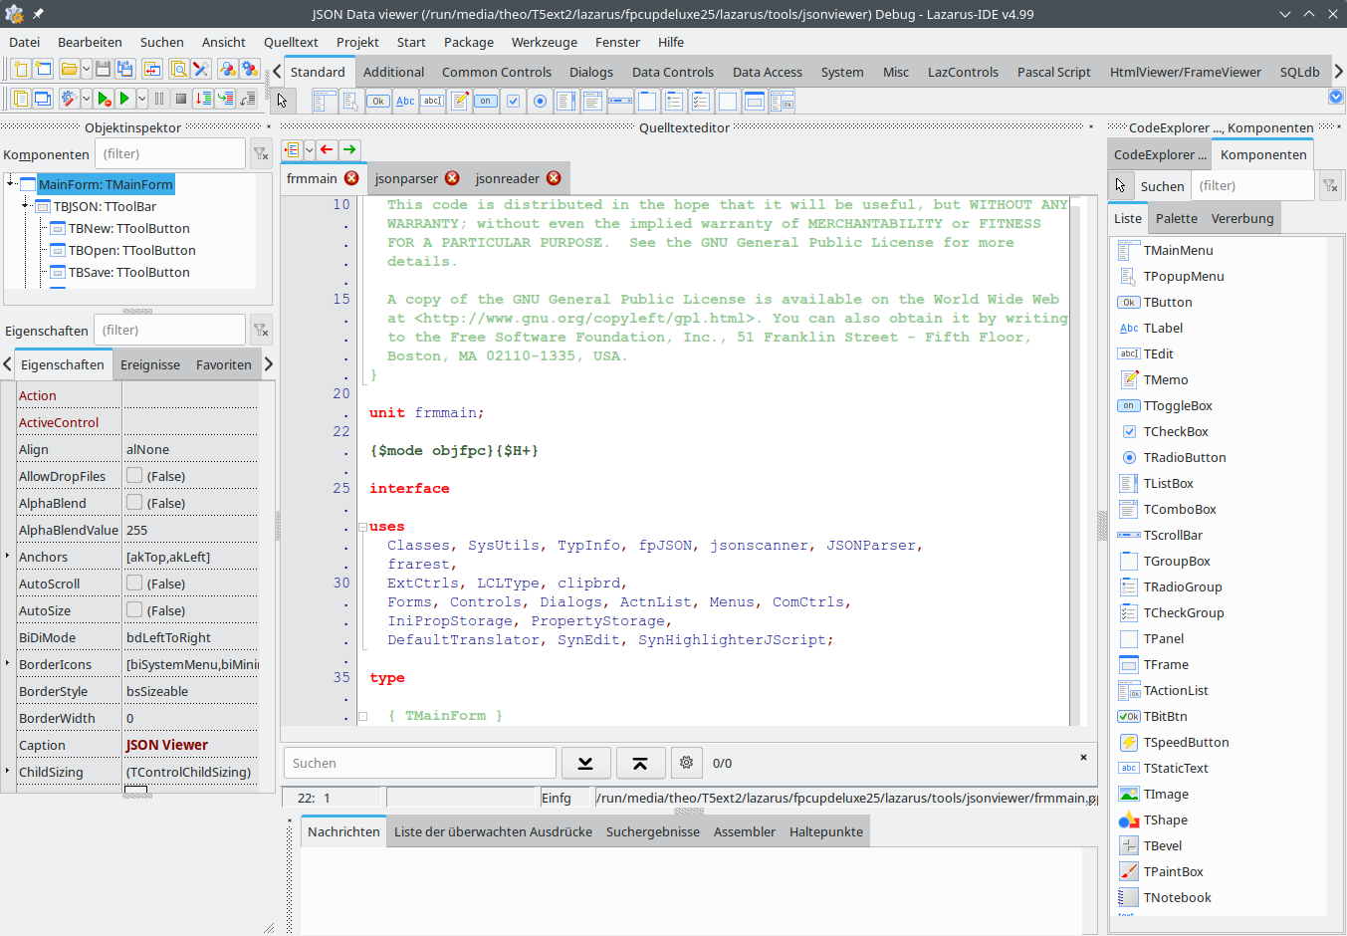The height and width of the screenshot is (936, 1347).
Task: Open the Run Without Debugging dropdown arrow
Action: (x=142, y=99)
